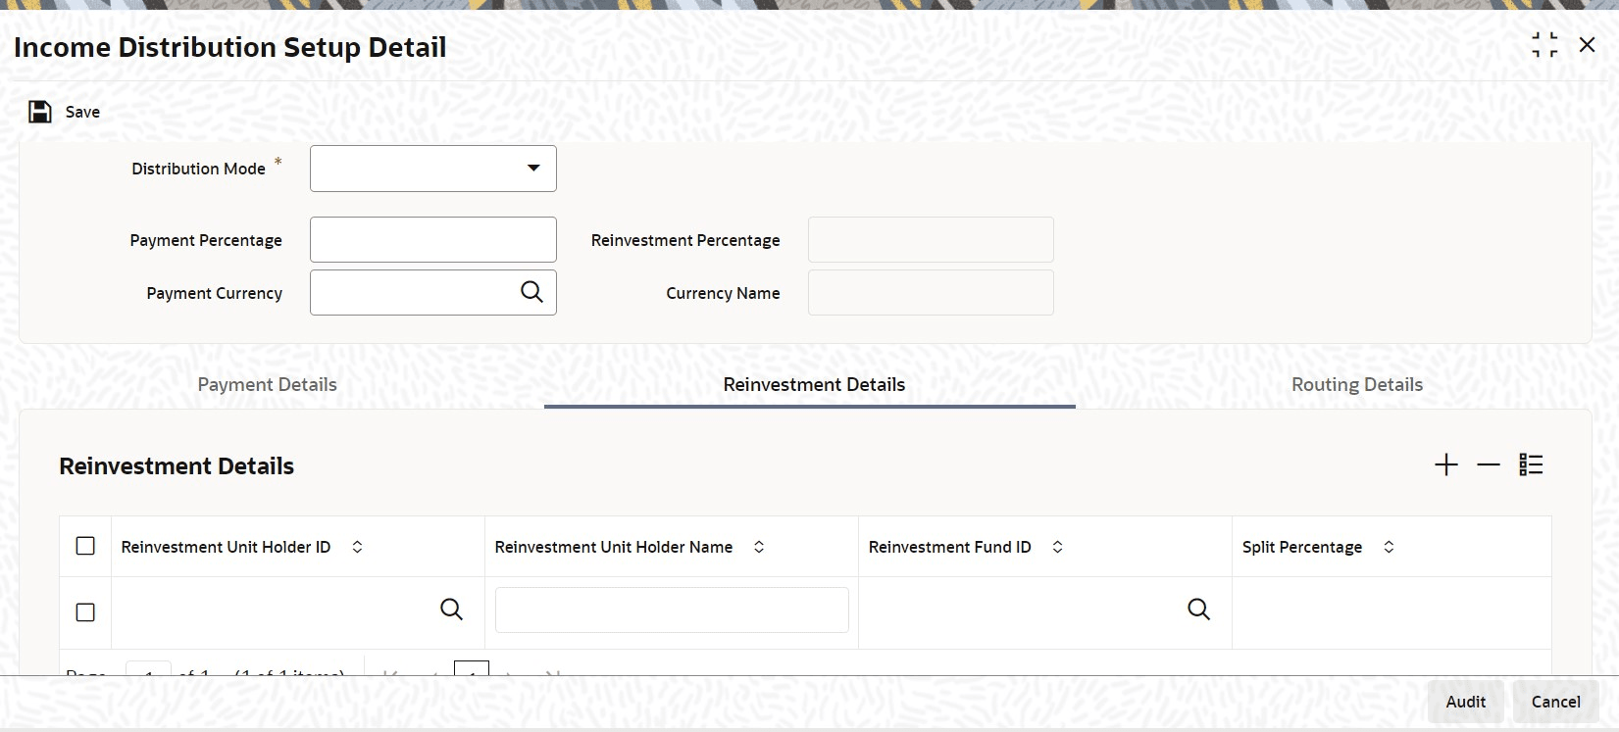Search Reinvestment Fund ID lookup
The image size is (1619, 732).
pyautogui.click(x=1198, y=610)
